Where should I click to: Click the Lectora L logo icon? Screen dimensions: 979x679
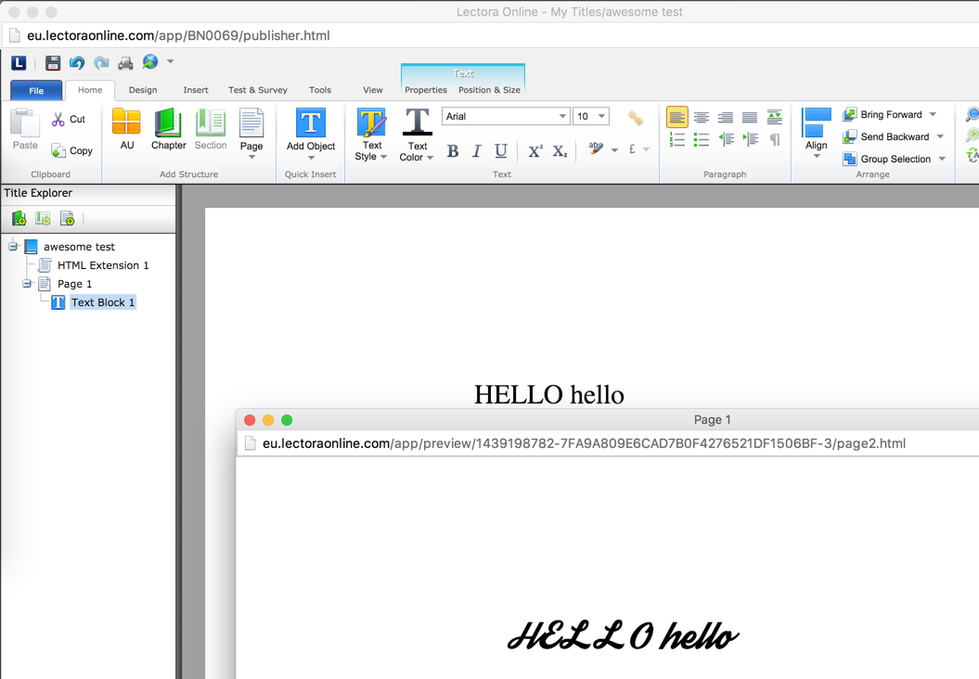[x=19, y=62]
